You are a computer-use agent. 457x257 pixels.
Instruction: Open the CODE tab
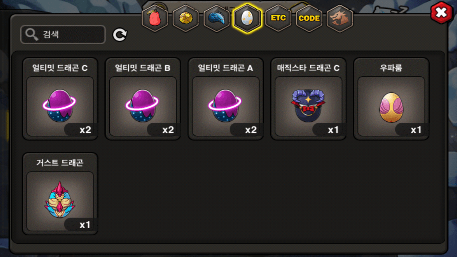click(x=309, y=18)
